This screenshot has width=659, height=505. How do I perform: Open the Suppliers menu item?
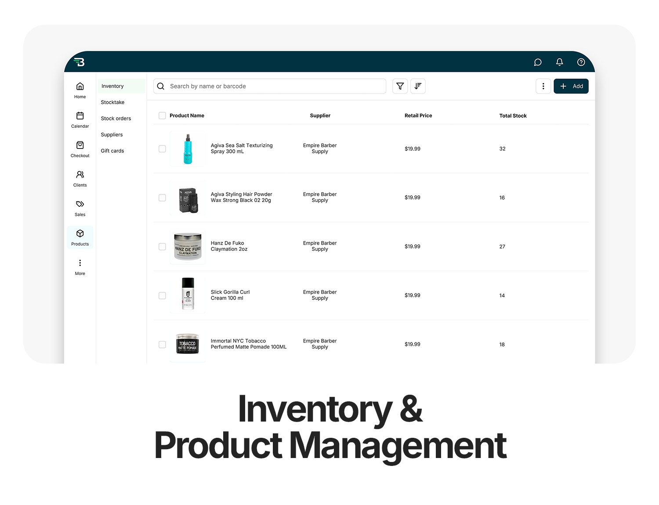112,135
